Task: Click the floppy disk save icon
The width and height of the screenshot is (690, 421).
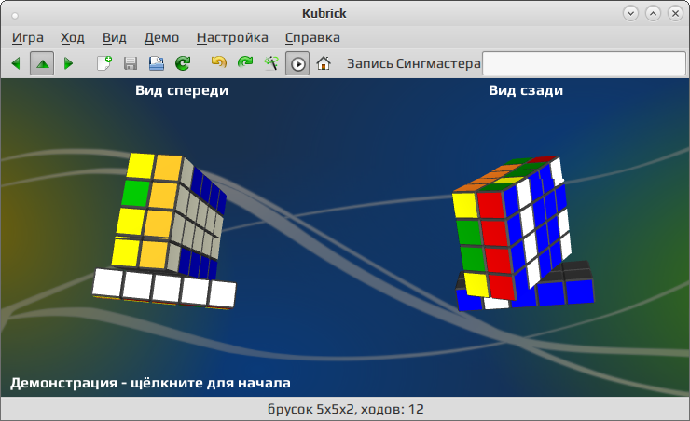Action: 131,63
